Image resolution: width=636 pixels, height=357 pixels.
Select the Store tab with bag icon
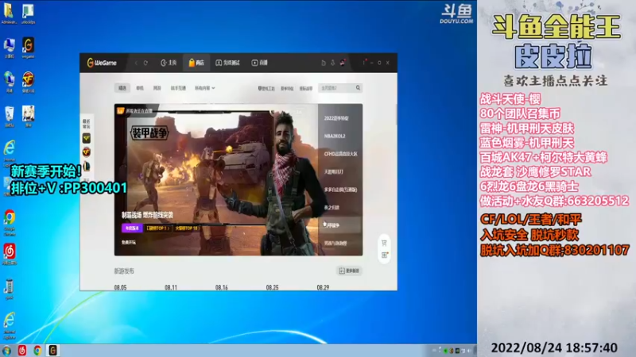point(196,63)
